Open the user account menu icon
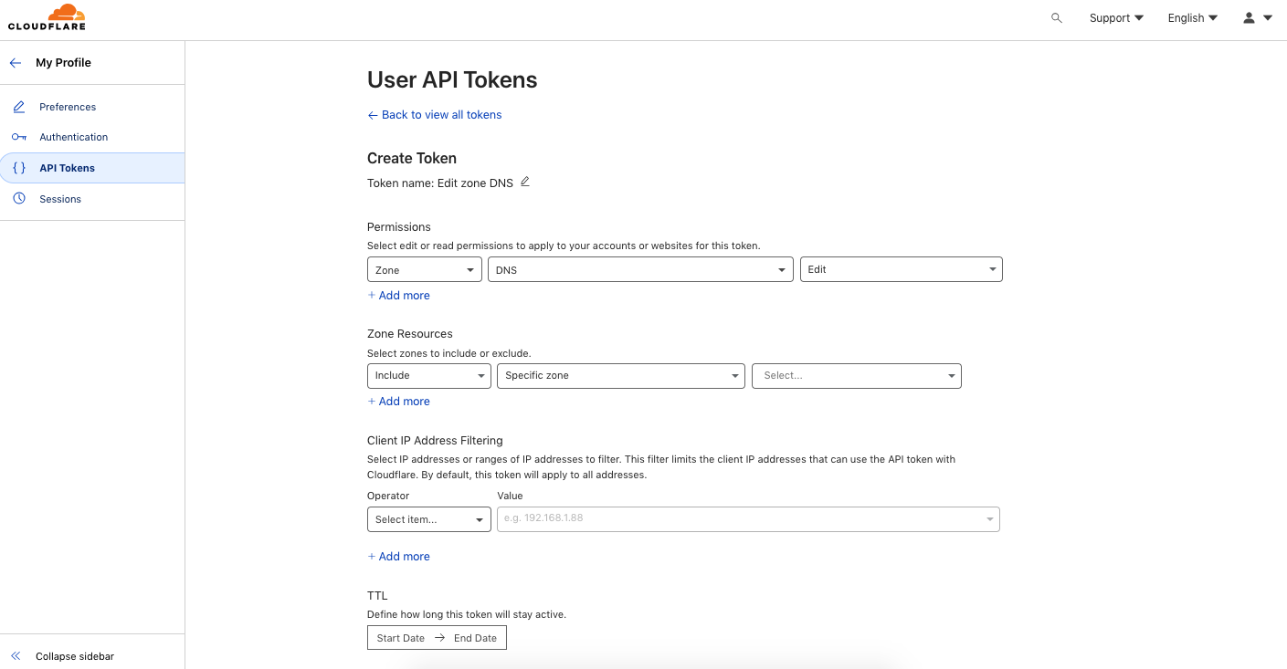 (1258, 18)
